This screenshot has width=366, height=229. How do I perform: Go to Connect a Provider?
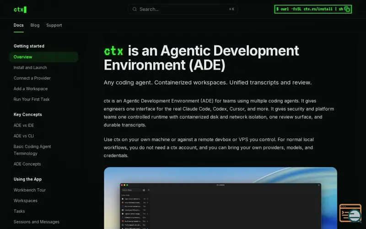32,78
